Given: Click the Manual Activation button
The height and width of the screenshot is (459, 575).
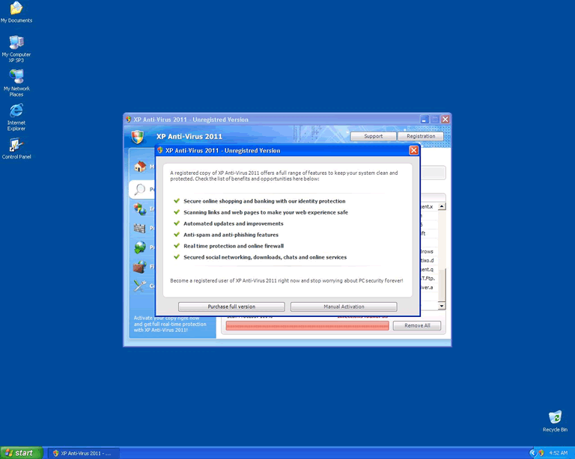Looking at the screenshot, I should tap(344, 306).
